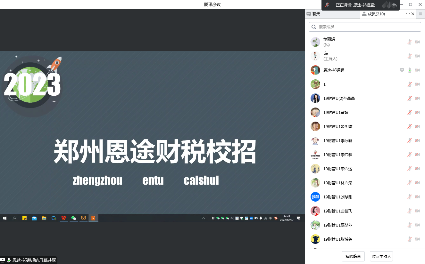Click camera-off icon for 19财管U1李沛骅
425x264 pixels.
pyautogui.click(x=417, y=155)
